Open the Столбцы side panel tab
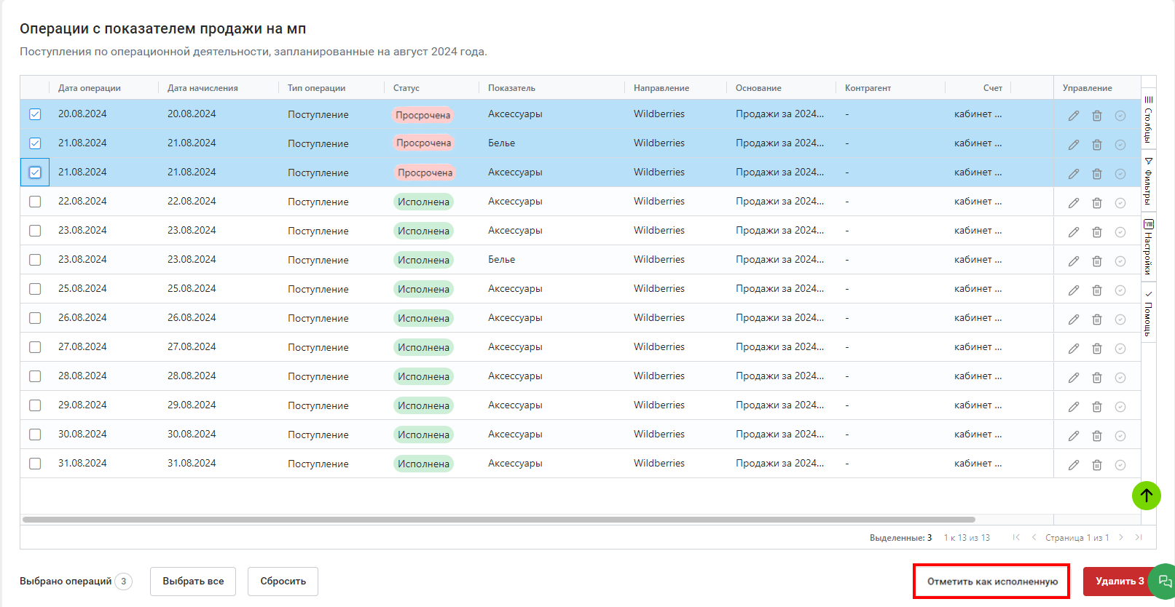Screen dimensions: 1175x607 click(1149, 119)
